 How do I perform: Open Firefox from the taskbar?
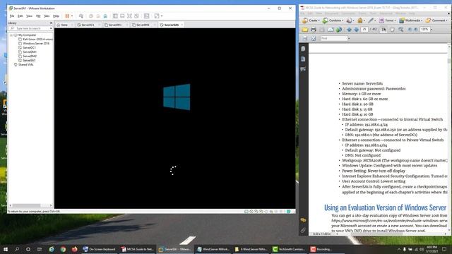(74, 249)
